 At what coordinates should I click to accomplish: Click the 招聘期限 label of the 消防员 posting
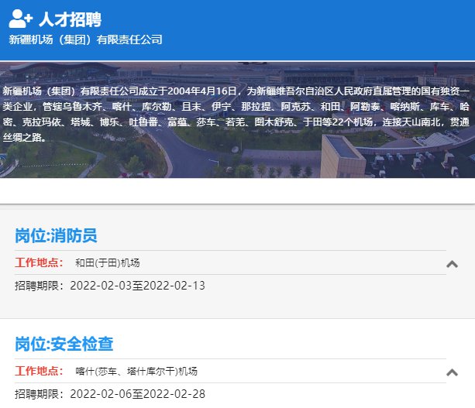[40, 286]
